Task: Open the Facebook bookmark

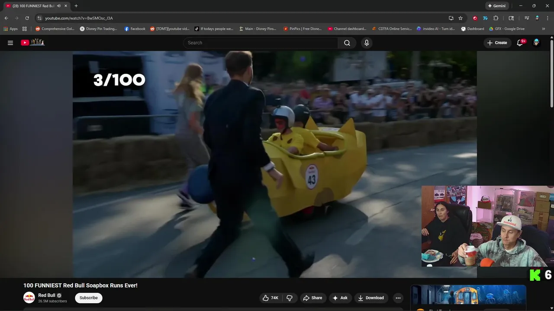Action: 135,29
